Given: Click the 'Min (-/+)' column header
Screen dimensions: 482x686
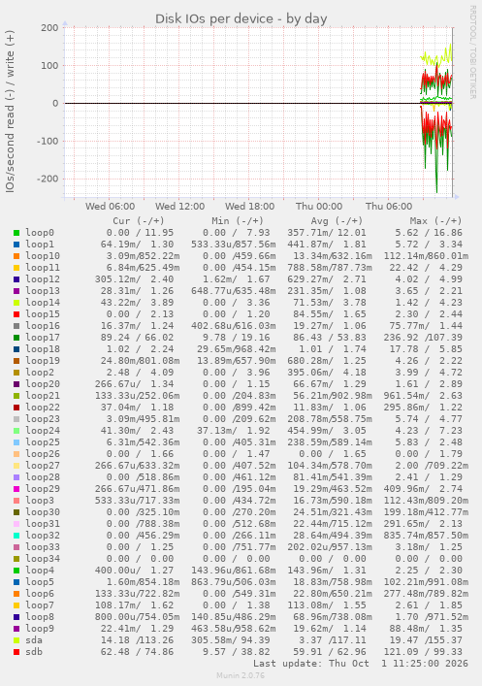Looking at the screenshot, I should [x=238, y=221].
